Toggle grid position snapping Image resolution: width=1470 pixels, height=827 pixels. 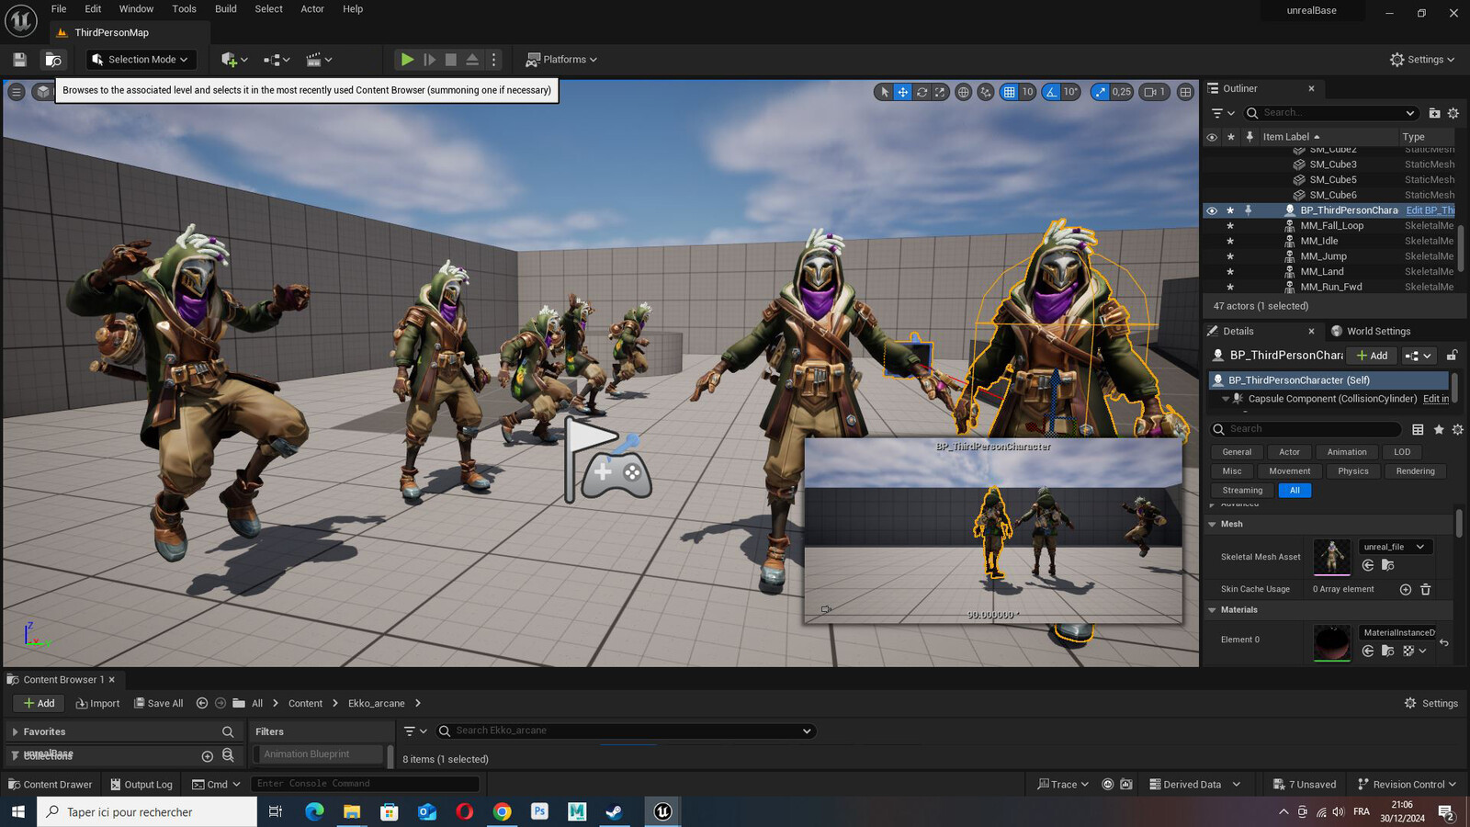point(1009,92)
